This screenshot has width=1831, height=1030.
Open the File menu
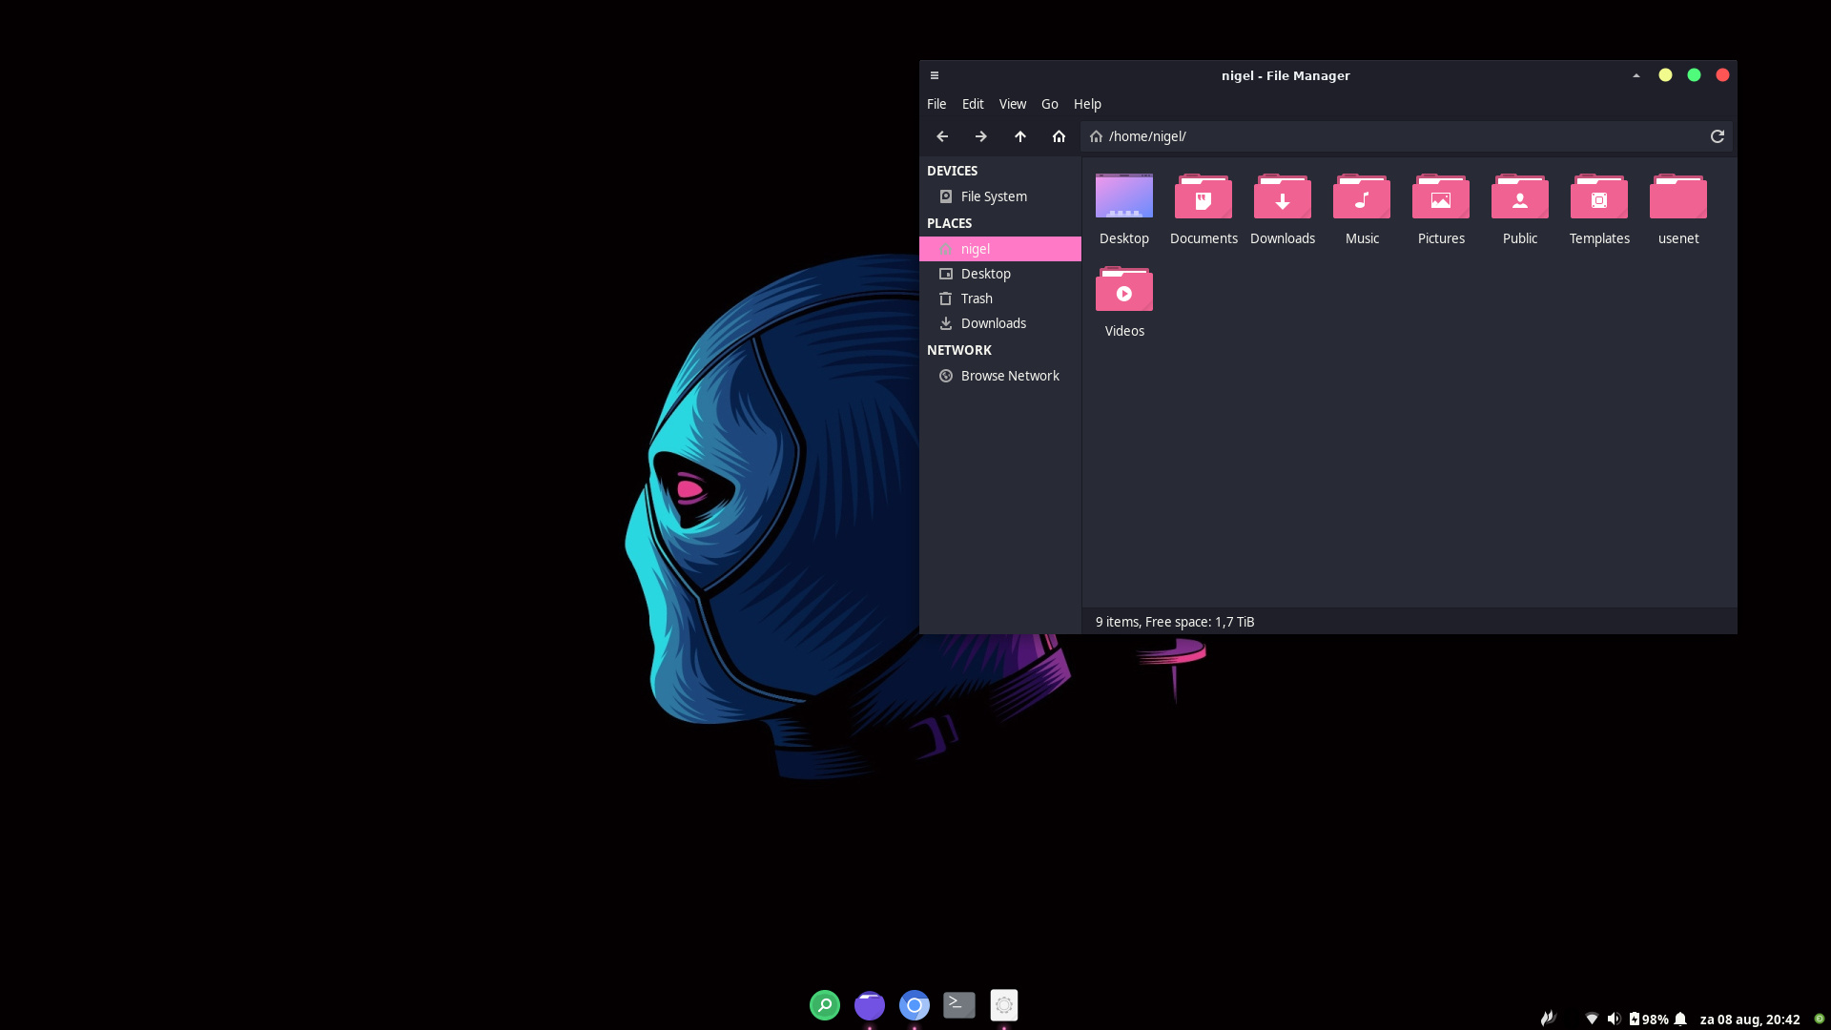pos(936,104)
